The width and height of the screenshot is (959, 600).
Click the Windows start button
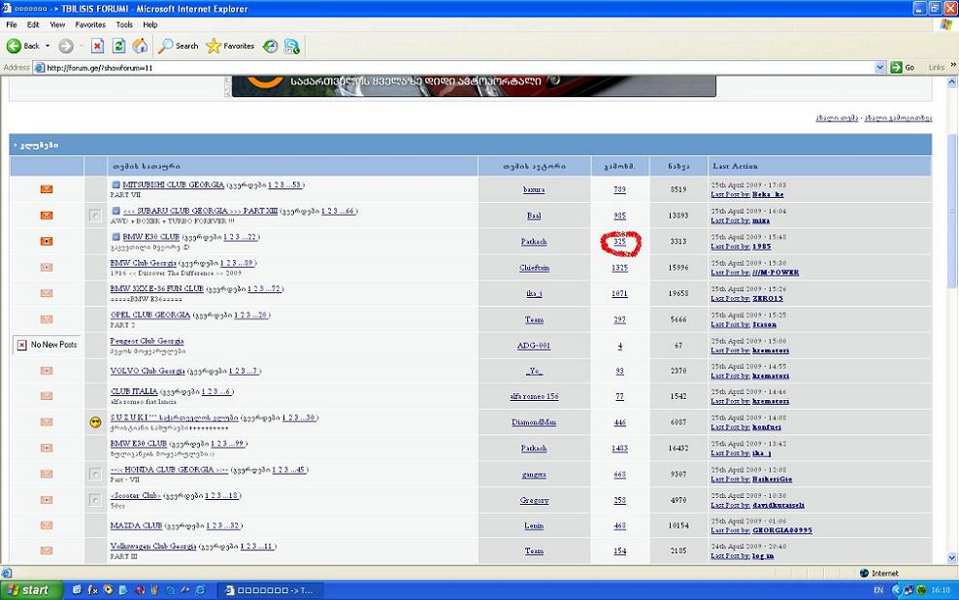coord(32,590)
